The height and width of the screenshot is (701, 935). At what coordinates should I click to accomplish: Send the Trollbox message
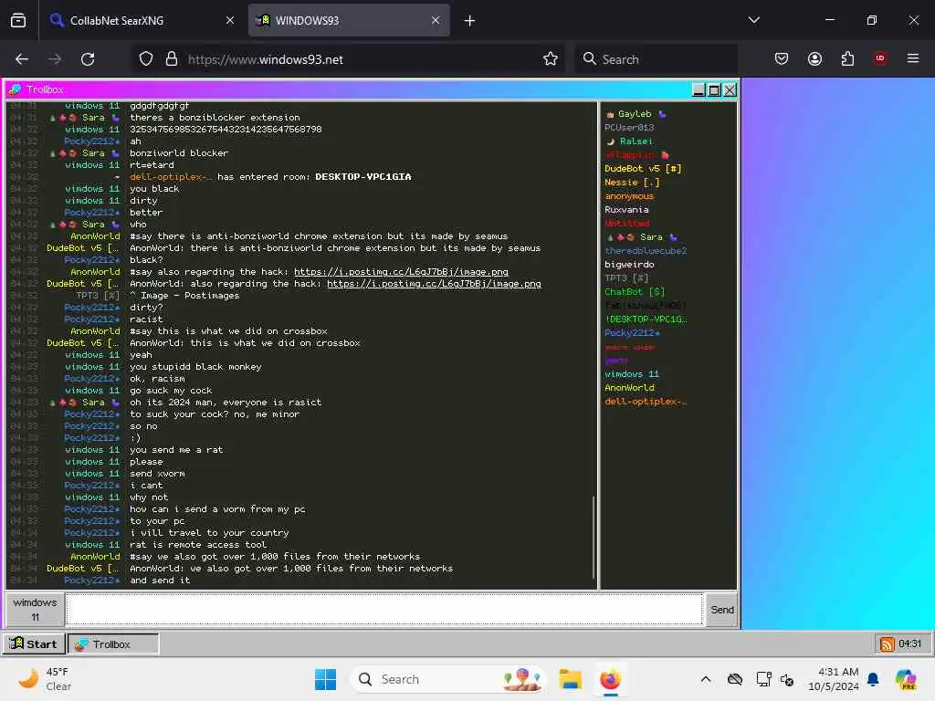pos(721,609)
